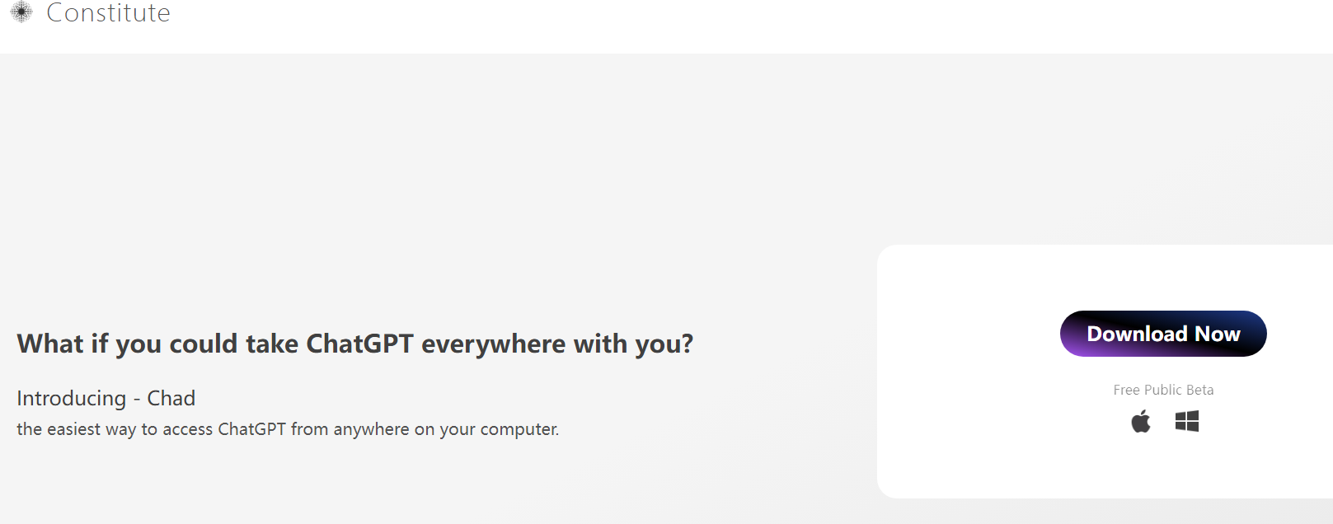Click the tagline about easiest ChatGPT access
Viewport: 1333px width, 524px height.
pos(288,429)
